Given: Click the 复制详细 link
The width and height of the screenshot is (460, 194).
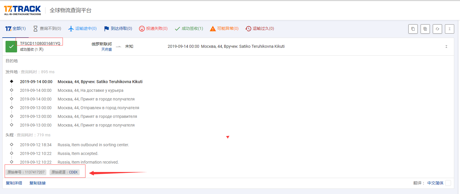Looking at the screenshot, I should [14, 183].
